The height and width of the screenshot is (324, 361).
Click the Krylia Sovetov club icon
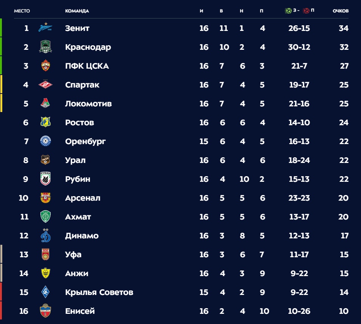[46, 292]
